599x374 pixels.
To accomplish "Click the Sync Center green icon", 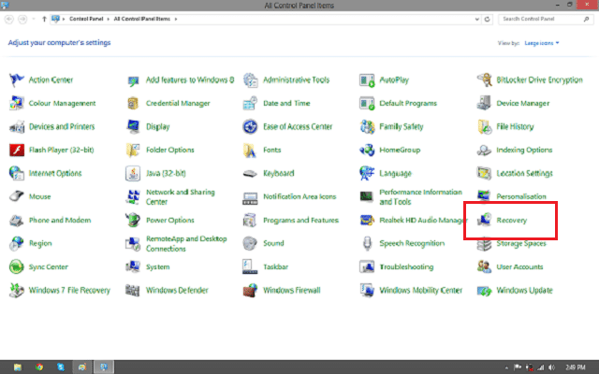I will coord(17,266).
